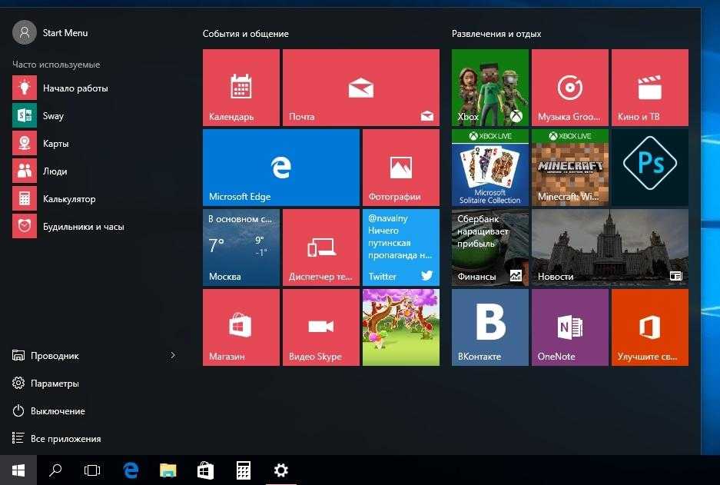The width and height of the screenshot is (720, 485).
Task: Open the Twitter live tile
Action: coord(400,247)
